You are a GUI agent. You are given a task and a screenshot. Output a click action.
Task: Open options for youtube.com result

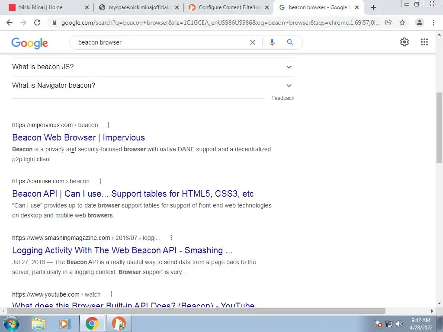112,294
